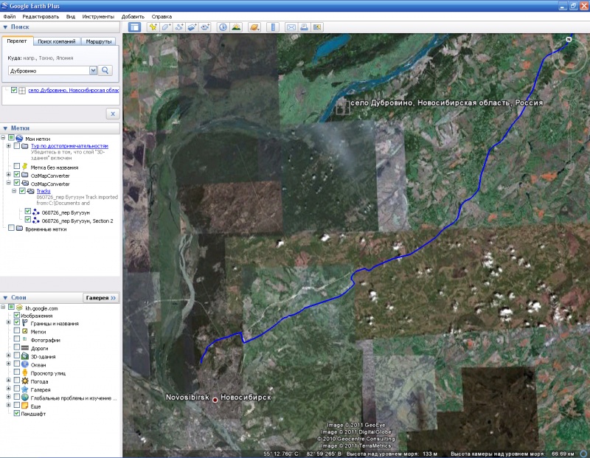The image size is (590, 458).
Task: Click the compass N marker on map
Action: pos(569,39)
